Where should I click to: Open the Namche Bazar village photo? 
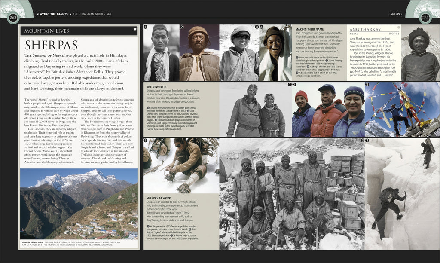click(x=79, y=204)
